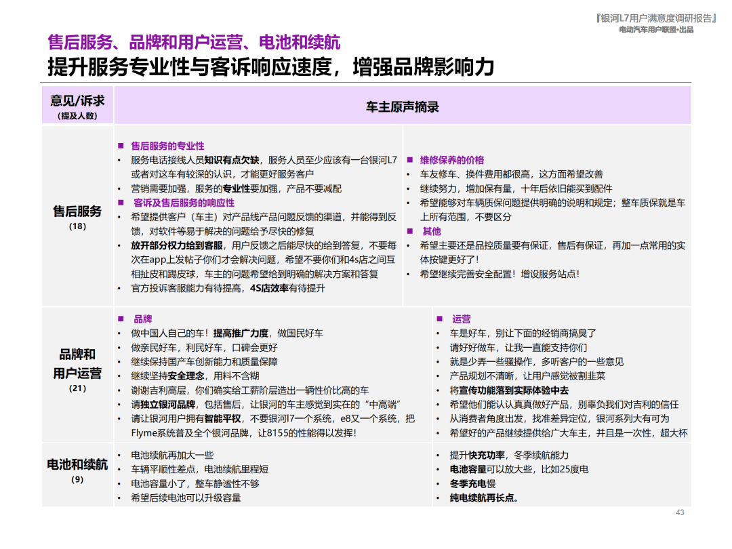
Task: Click the 品牌和用户运营 (21) row label
Action: click(77, 370)
